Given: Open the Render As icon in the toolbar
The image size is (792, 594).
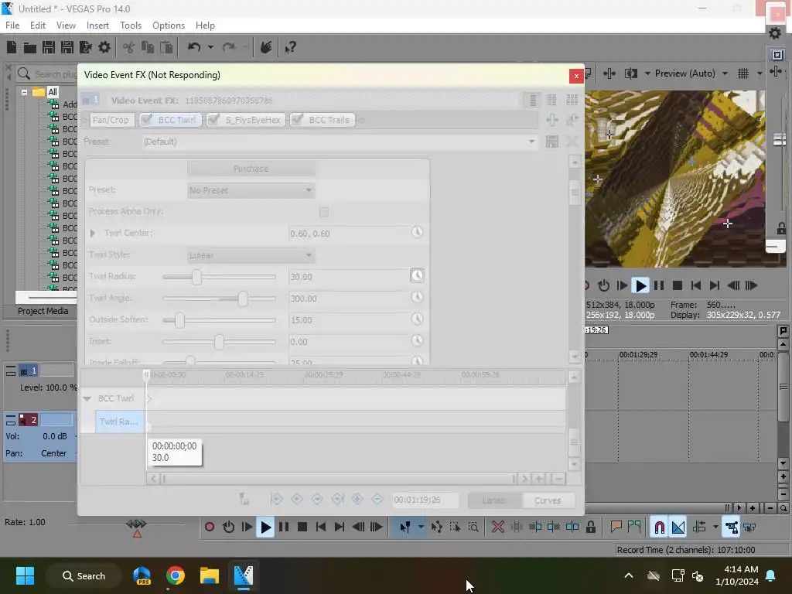Looking at the screenshot, I should 85,47.
